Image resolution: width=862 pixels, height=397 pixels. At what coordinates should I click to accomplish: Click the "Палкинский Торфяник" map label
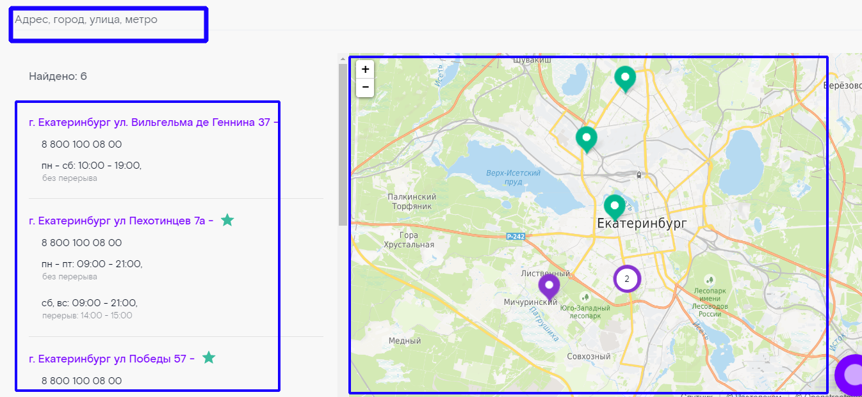412,201
